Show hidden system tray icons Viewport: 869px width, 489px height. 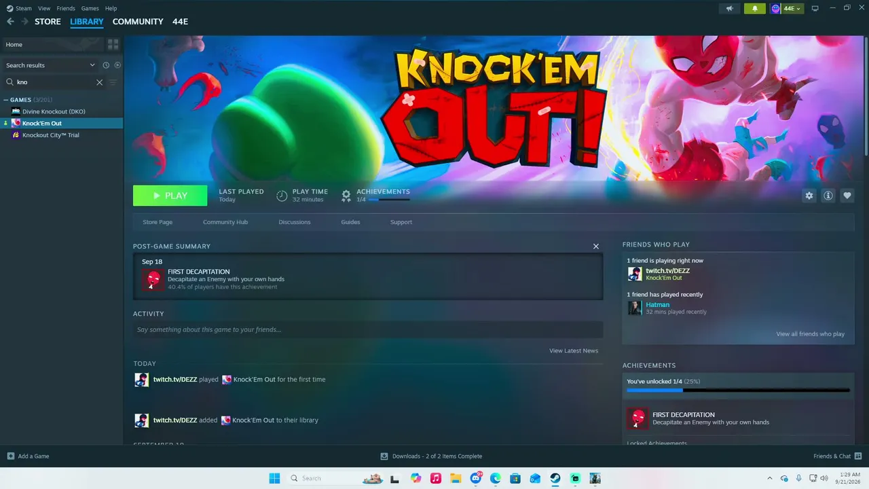click(x=769, y=478)
